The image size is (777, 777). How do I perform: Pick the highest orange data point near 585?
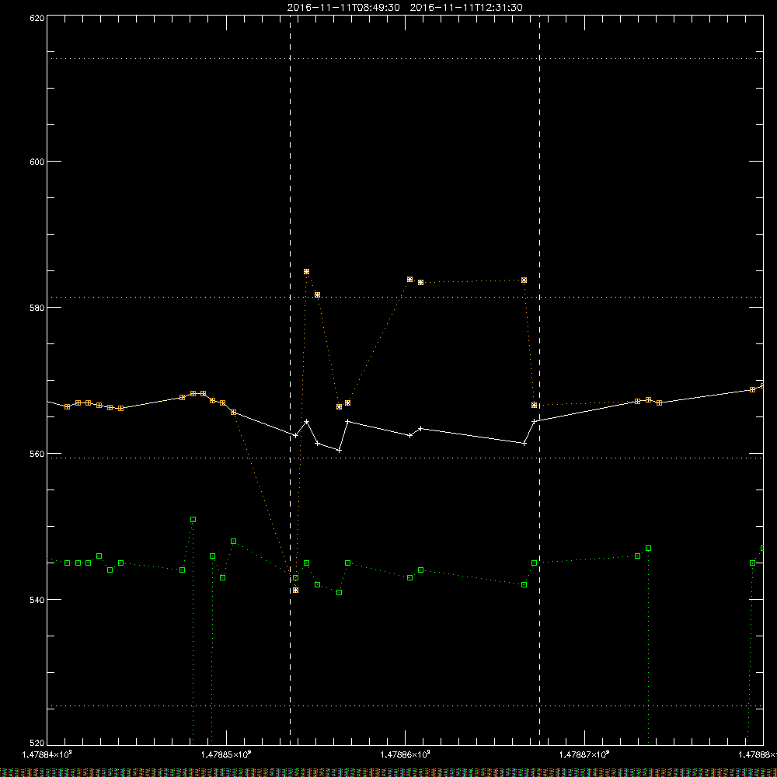pos(307,271)
